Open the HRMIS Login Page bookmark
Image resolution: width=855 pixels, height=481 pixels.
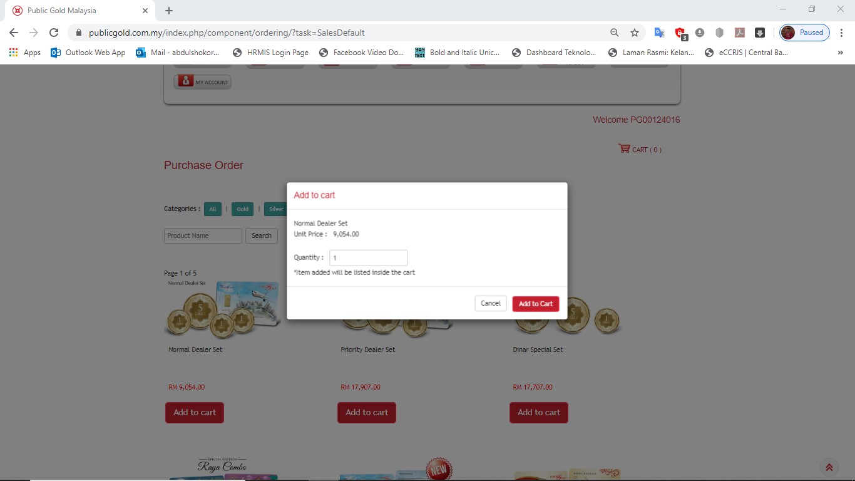[x=270, y=53]
